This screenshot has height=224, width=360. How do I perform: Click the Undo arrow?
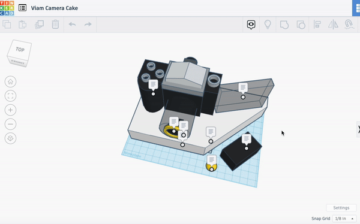(72, 25)
